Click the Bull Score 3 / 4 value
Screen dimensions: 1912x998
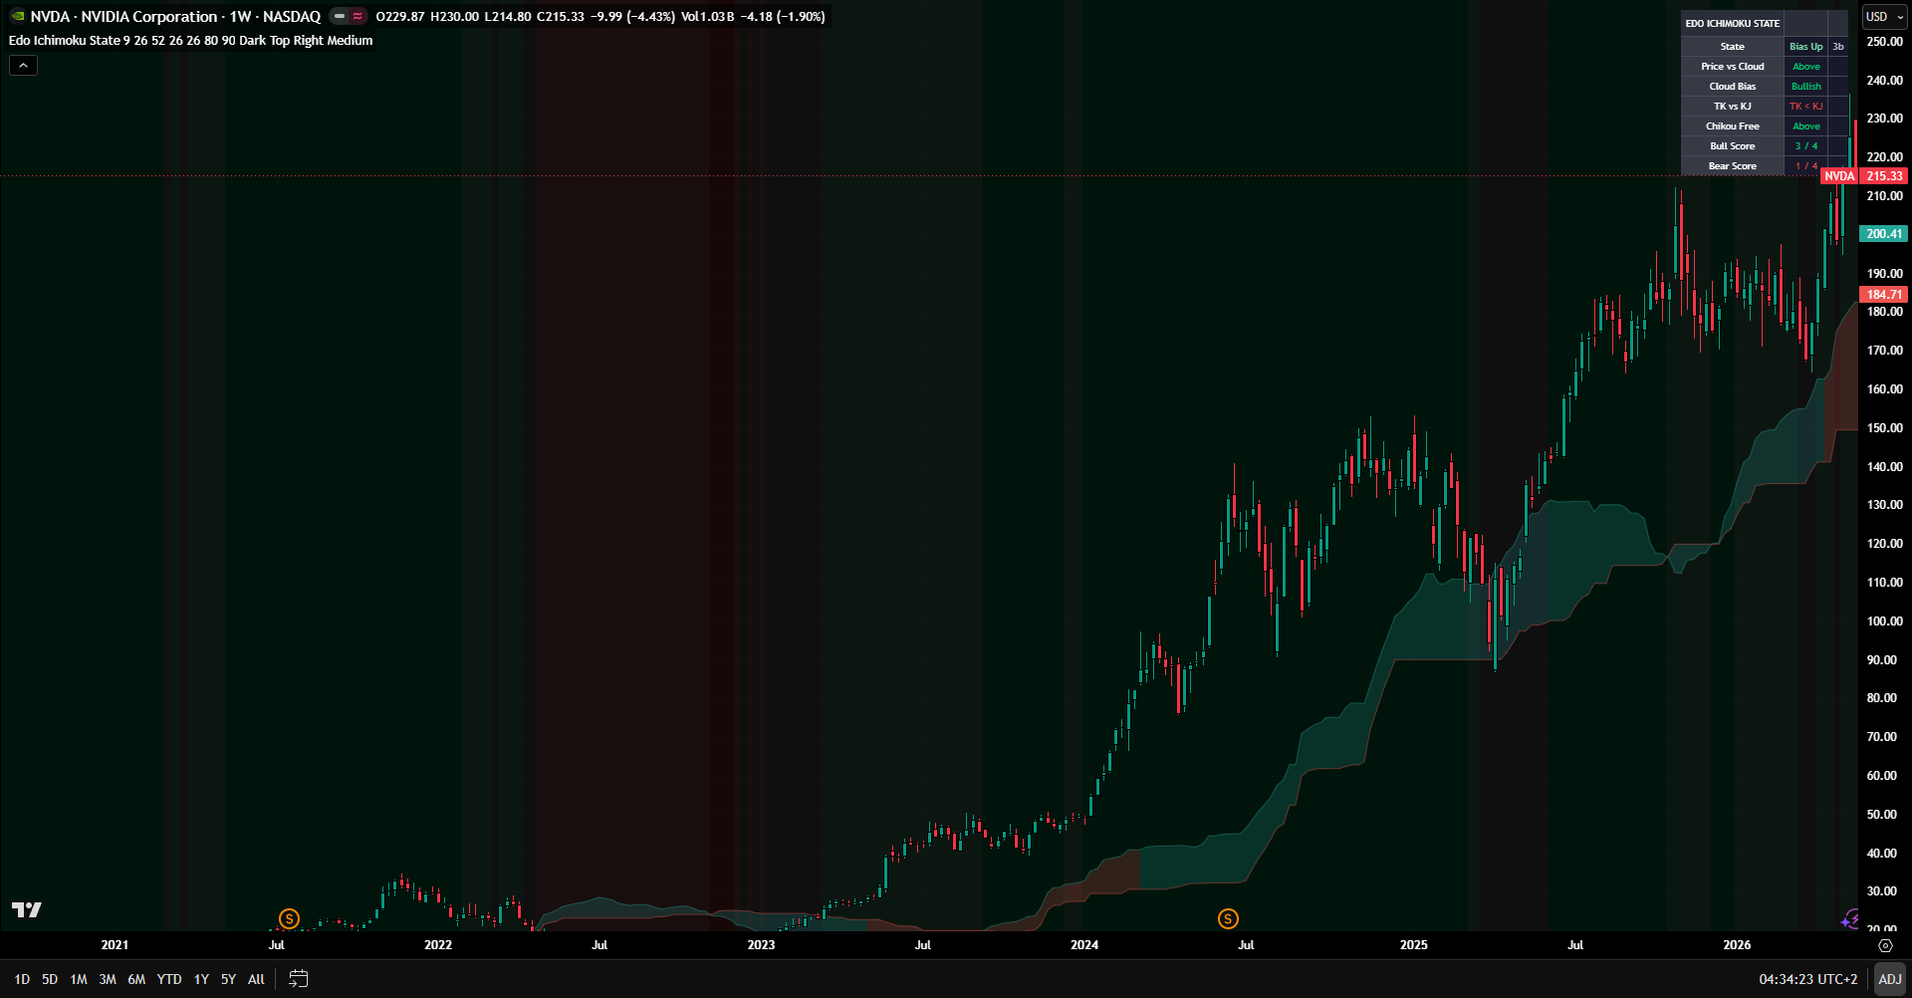(x=1805, y=146)
